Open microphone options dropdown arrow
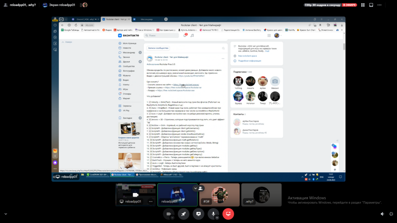 point(217,218)
